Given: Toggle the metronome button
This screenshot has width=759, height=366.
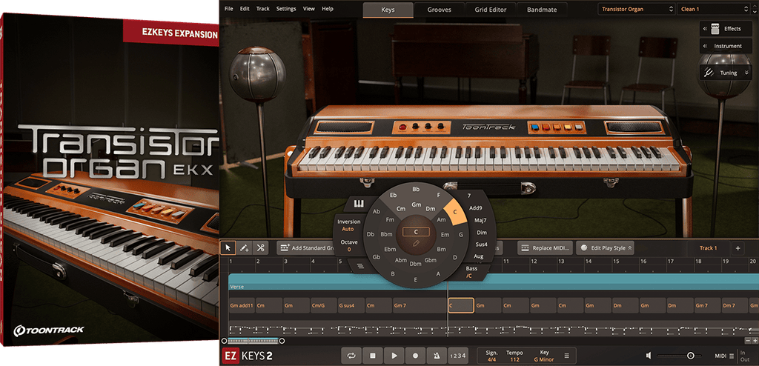Looking at the screenshot, I should point(437,356).
